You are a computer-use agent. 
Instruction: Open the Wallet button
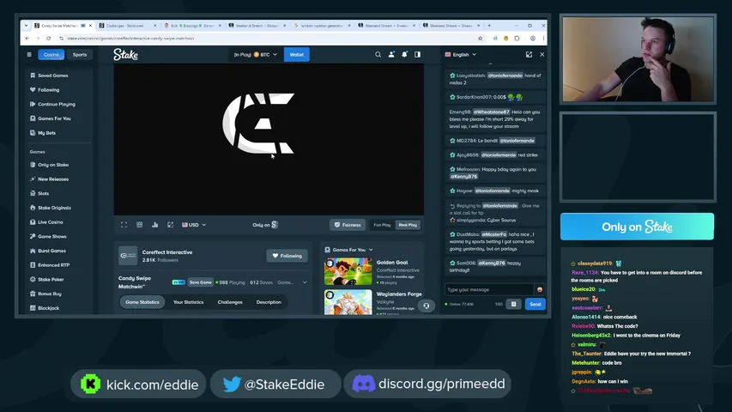click(296, 55)
